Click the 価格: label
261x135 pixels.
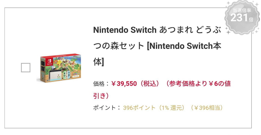click(101, 84)
